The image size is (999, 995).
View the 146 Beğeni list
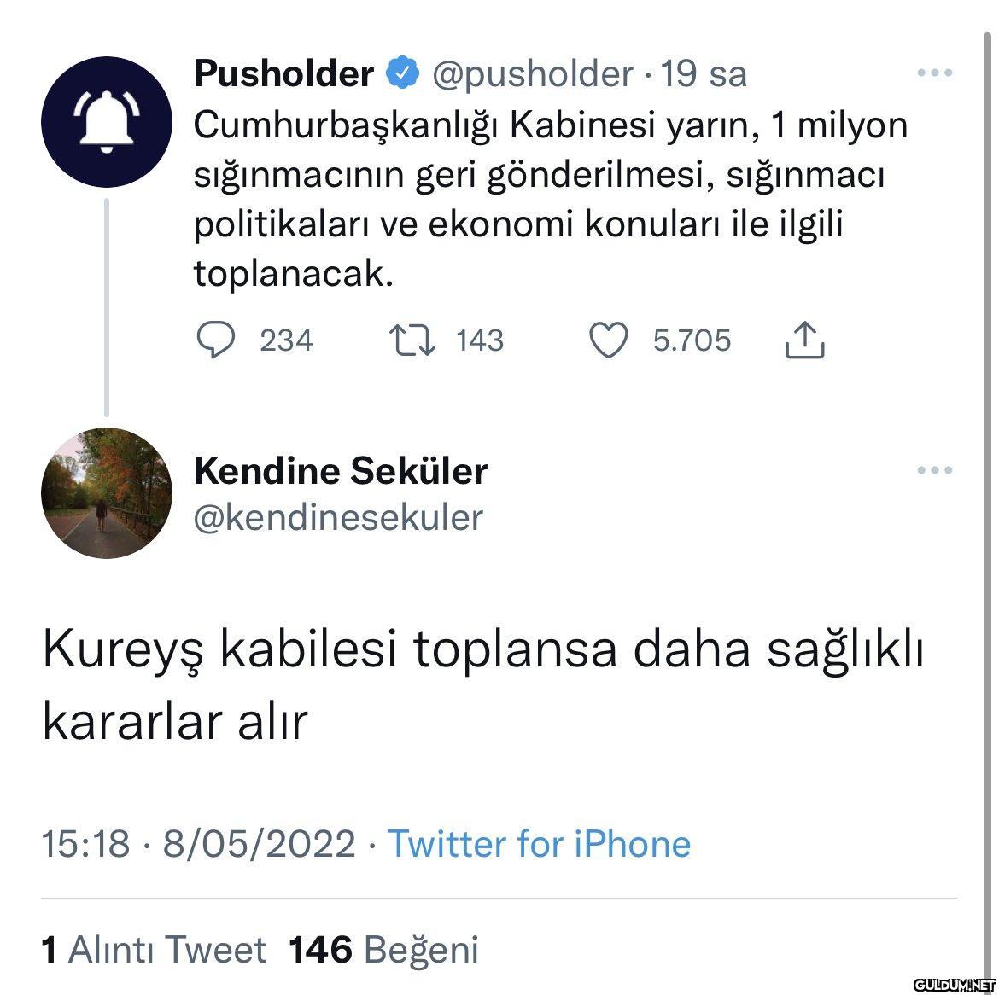(384, 949)
